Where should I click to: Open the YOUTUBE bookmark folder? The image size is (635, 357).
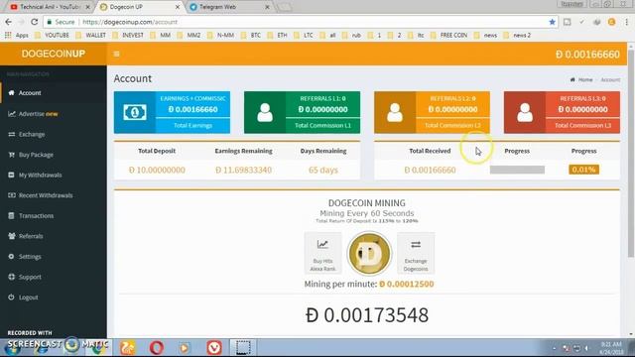pos(53,36)
